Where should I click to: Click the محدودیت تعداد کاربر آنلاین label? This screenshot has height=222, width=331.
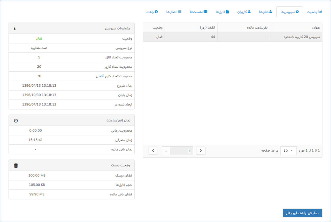[114, 76]
